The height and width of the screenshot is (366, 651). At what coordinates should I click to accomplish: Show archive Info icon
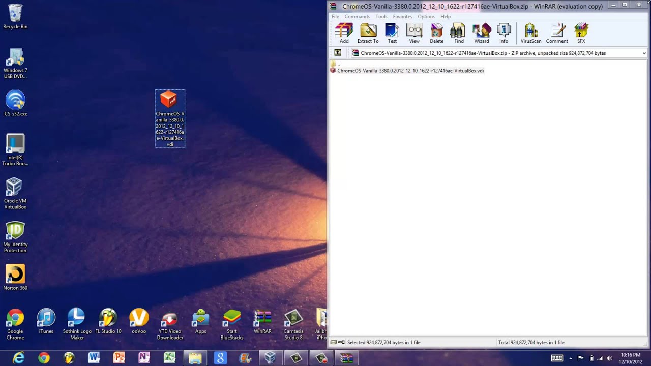[504, 34]
